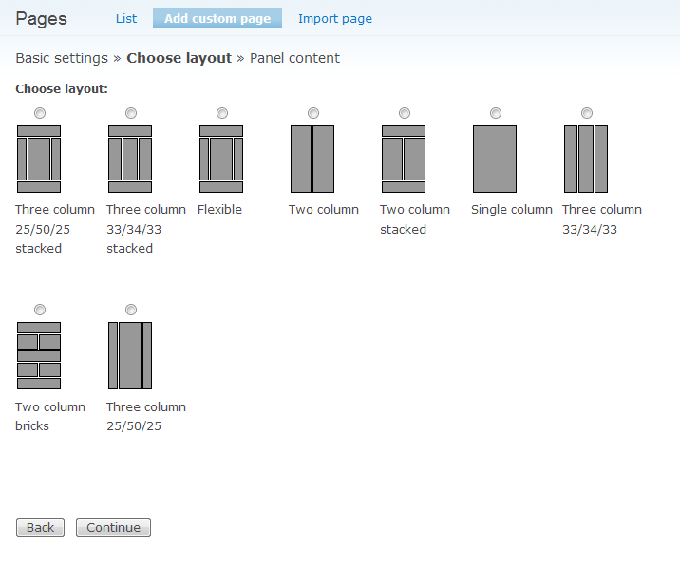This screenshot has height=567, width=680.
Task: Choose the Two column bricks radio button
Action: coord(40,310)
